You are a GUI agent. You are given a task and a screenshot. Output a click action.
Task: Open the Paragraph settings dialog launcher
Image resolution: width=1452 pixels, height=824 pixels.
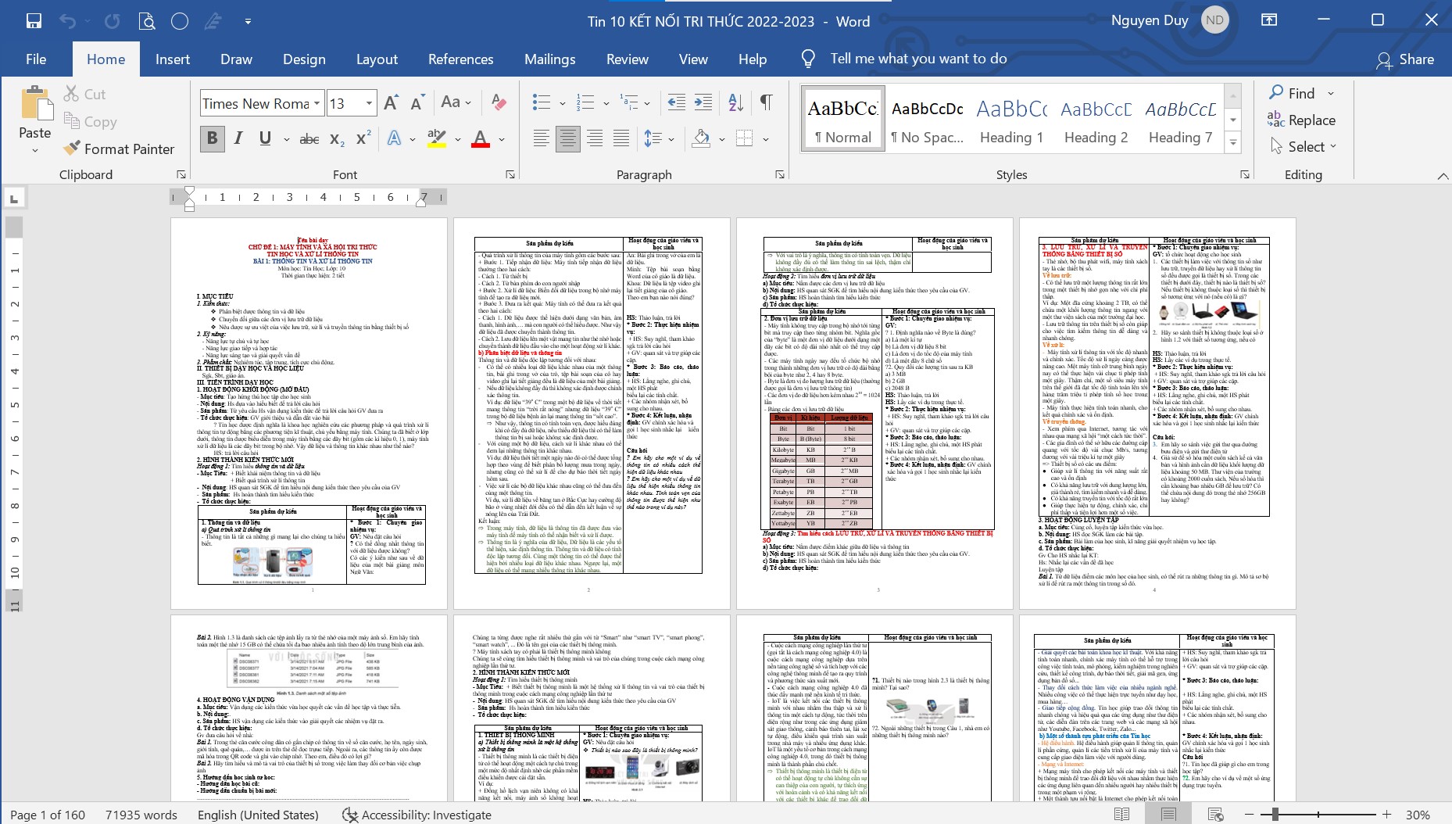click(x=780, y=174)
